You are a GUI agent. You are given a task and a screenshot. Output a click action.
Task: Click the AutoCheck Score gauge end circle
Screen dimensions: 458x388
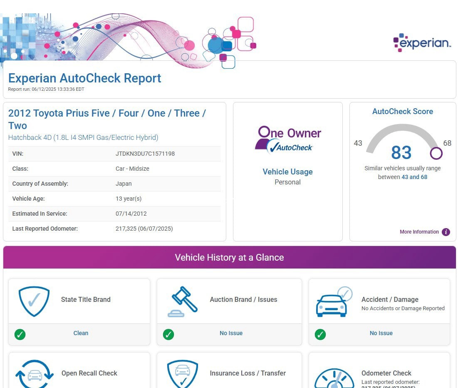coord(436,153)
